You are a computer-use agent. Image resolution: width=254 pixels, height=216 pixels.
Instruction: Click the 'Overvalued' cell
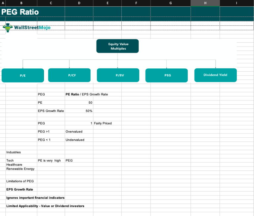79,131
